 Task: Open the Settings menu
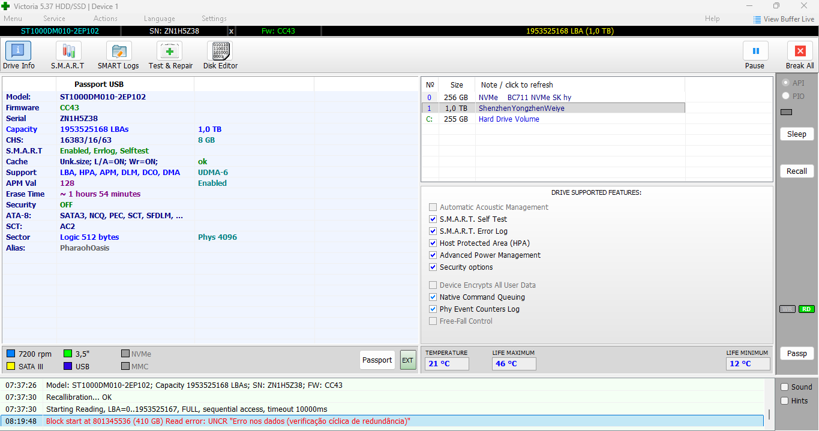pyautogui.click(x=214, y=19)
